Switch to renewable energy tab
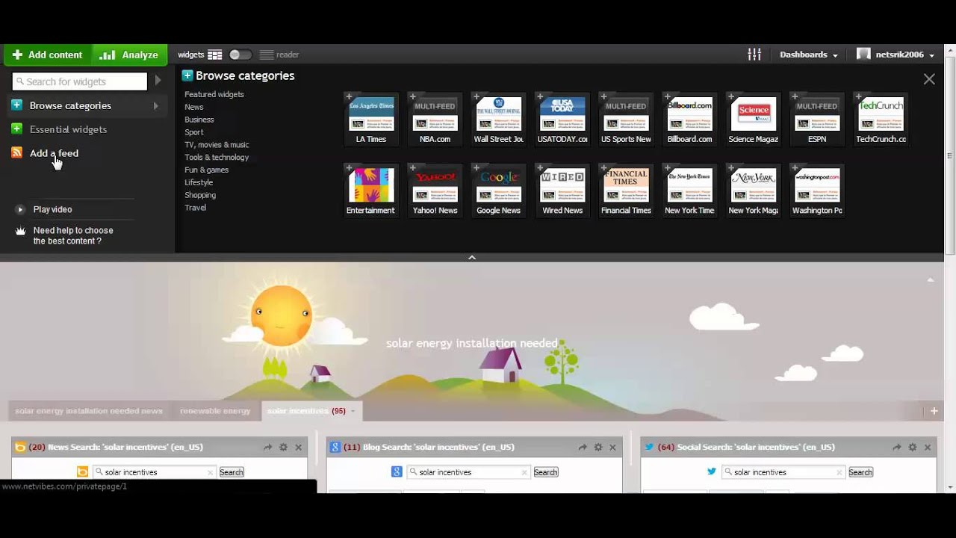The width and height of the screenshot is (956, 538). coord(215,411)
